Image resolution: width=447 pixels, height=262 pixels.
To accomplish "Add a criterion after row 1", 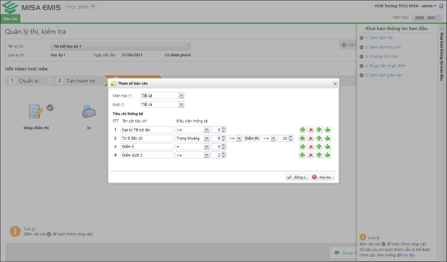I will coord(302,130).
